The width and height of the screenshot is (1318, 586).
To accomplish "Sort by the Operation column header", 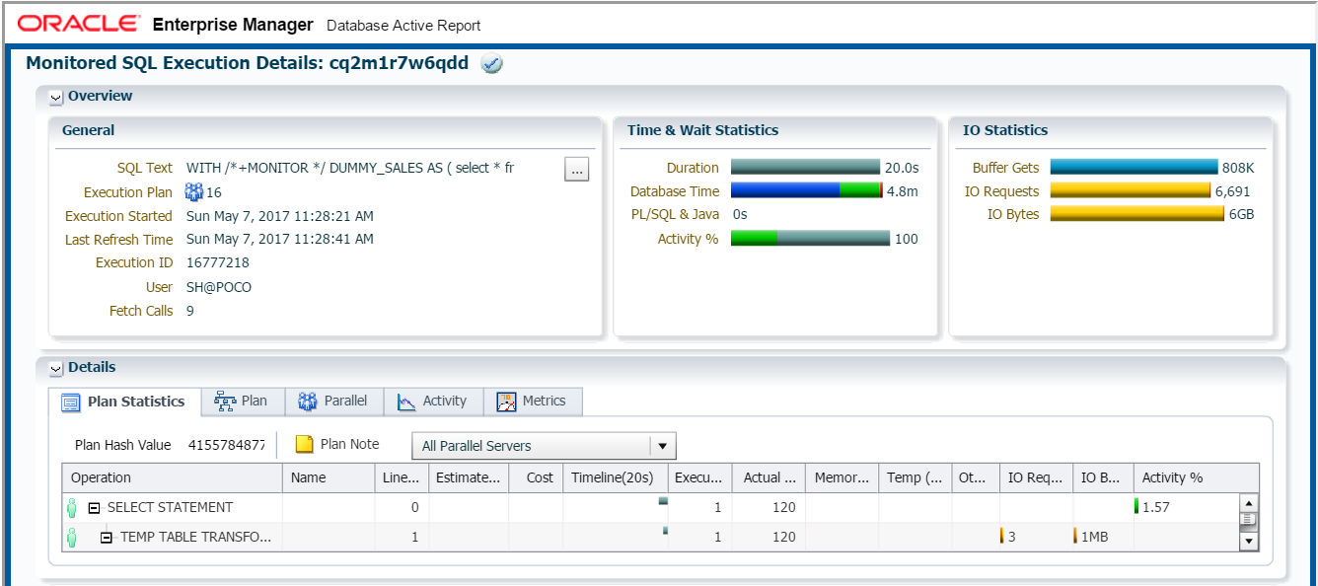I will (172, 477).
